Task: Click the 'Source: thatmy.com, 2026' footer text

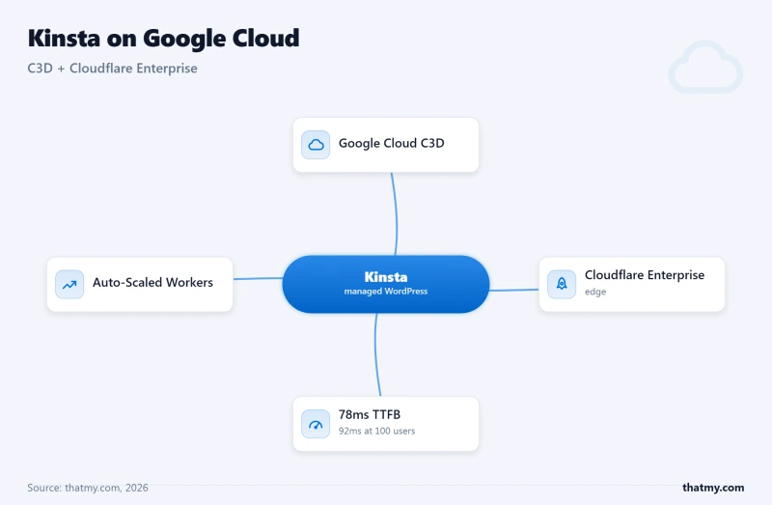Action: click(88, 488)
